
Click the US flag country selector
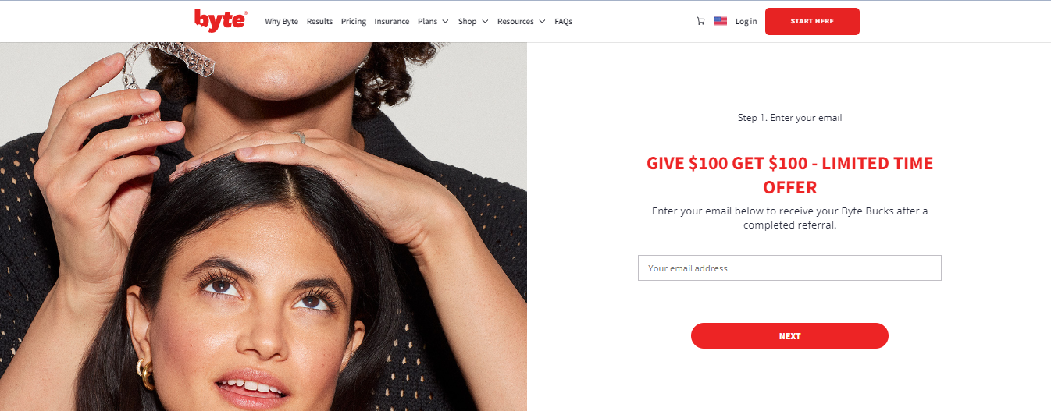pos(721,21)
